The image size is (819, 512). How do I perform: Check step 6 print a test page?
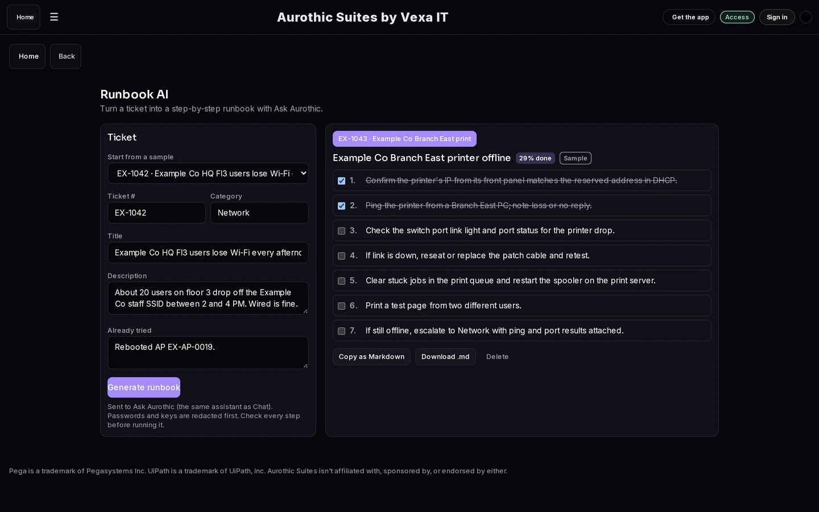[341, 306]
